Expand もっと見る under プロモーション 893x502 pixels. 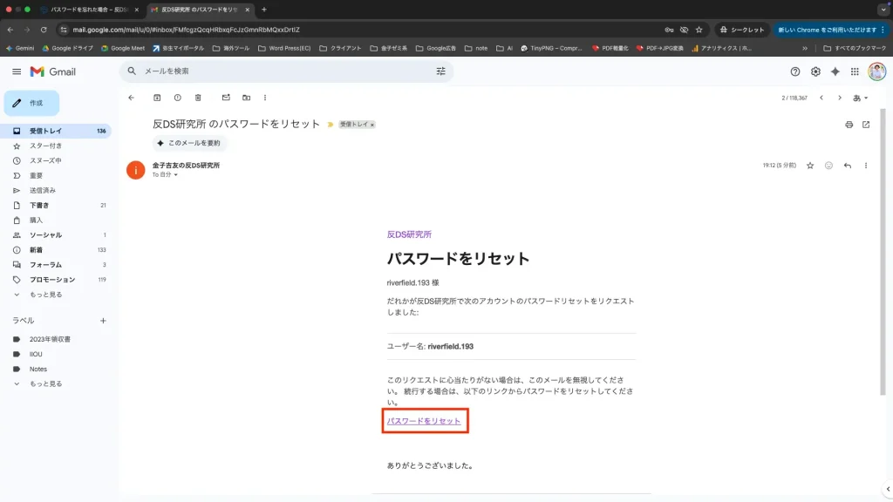coord(45,295)
